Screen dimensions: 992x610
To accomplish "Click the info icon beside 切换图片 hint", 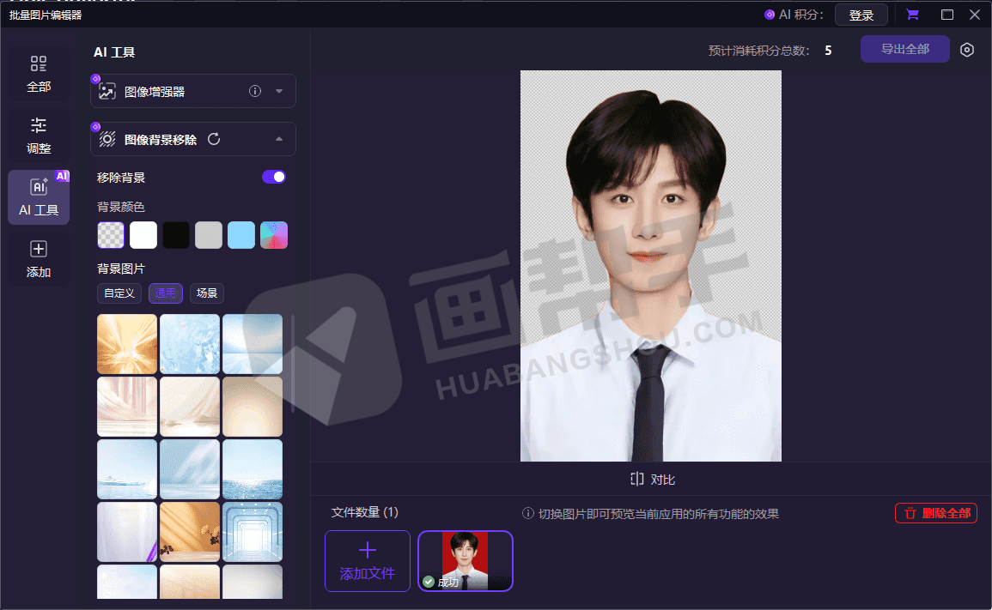I will click(x=527, y=513).
